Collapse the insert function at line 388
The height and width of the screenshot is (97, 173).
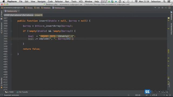point(11,21)
